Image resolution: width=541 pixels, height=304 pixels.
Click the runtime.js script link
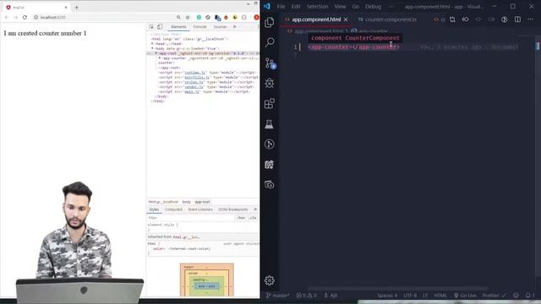pyautogui.click(x=195, y=73)
